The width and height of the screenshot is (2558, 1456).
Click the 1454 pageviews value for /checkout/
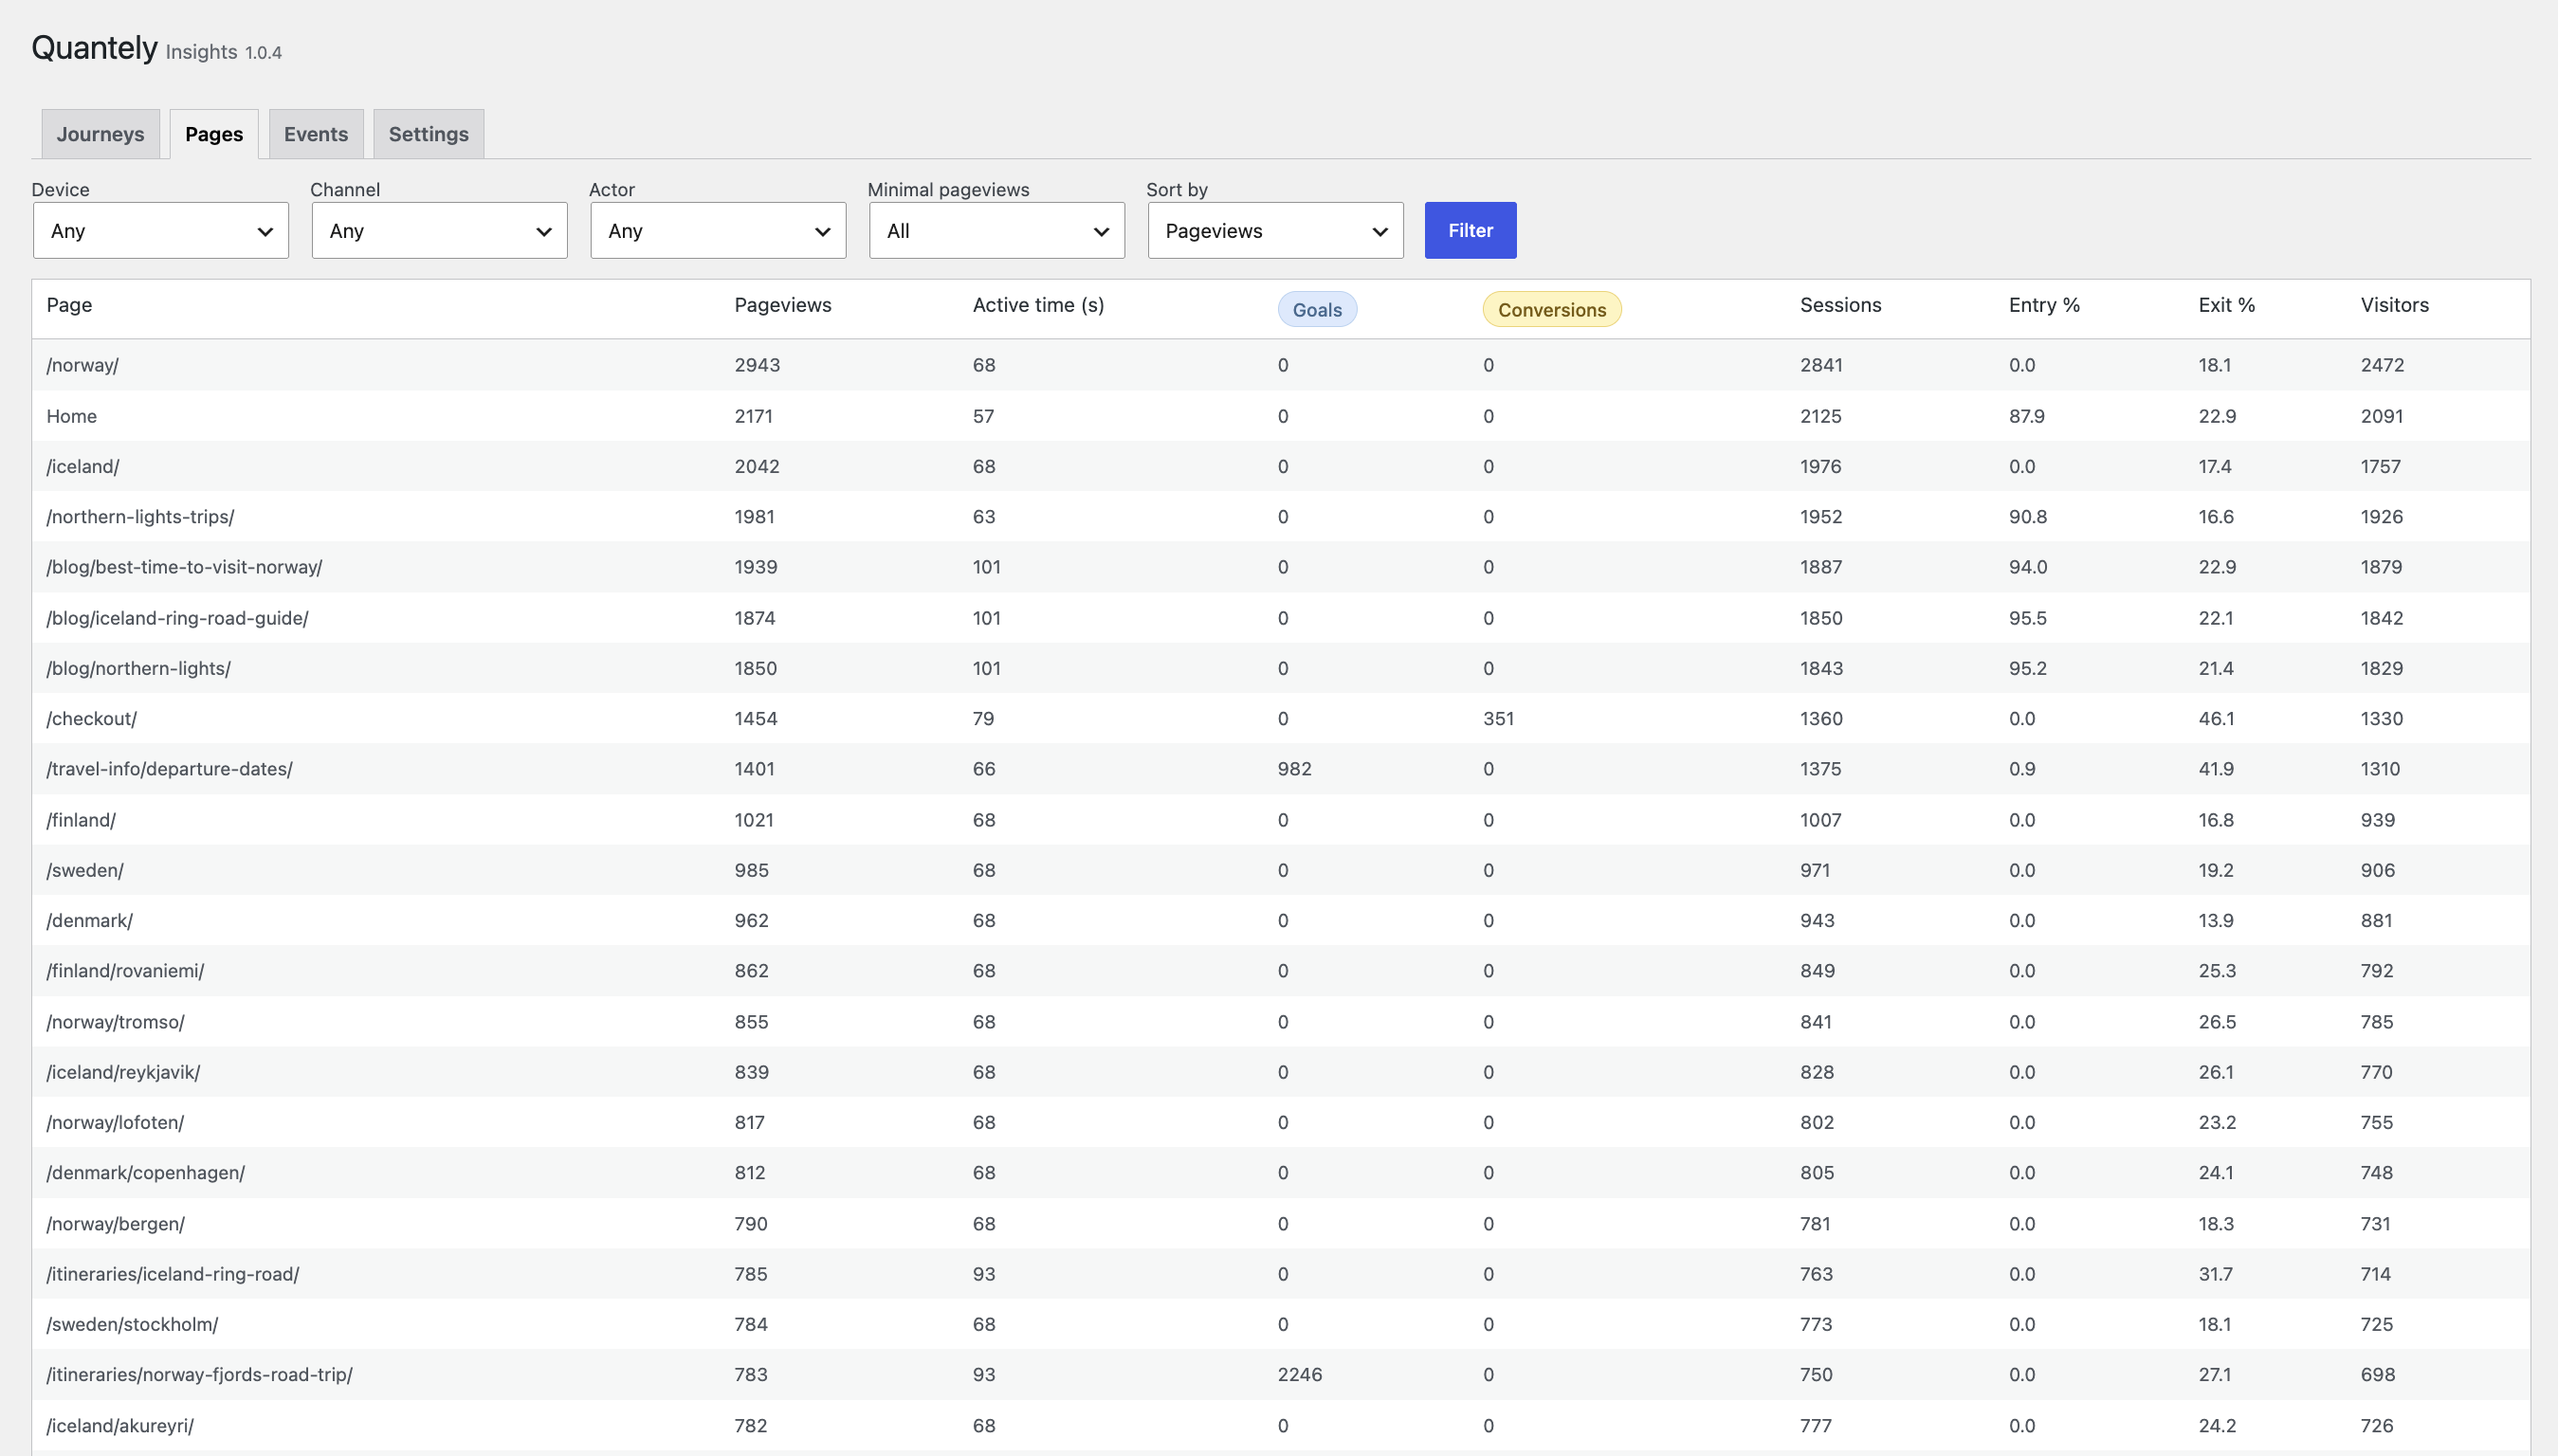(x=755, y=719)
